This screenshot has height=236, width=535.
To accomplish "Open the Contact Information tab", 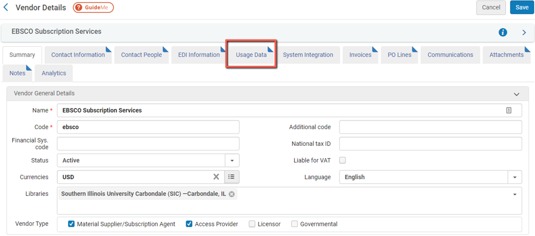I will [78, 55].
